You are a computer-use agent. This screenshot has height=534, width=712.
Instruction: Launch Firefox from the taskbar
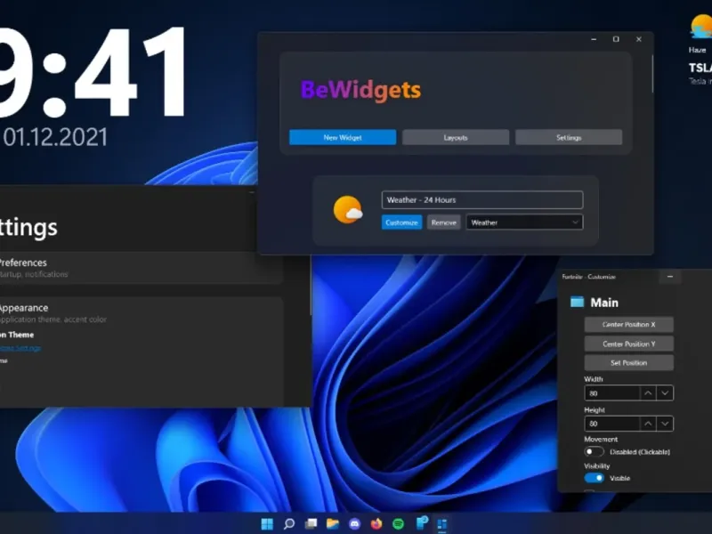(x=376, y=523)
